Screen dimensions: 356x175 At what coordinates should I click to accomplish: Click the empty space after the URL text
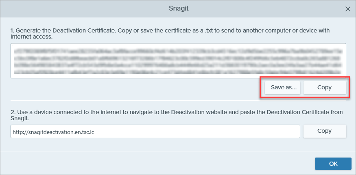click(x=203, y=131)
